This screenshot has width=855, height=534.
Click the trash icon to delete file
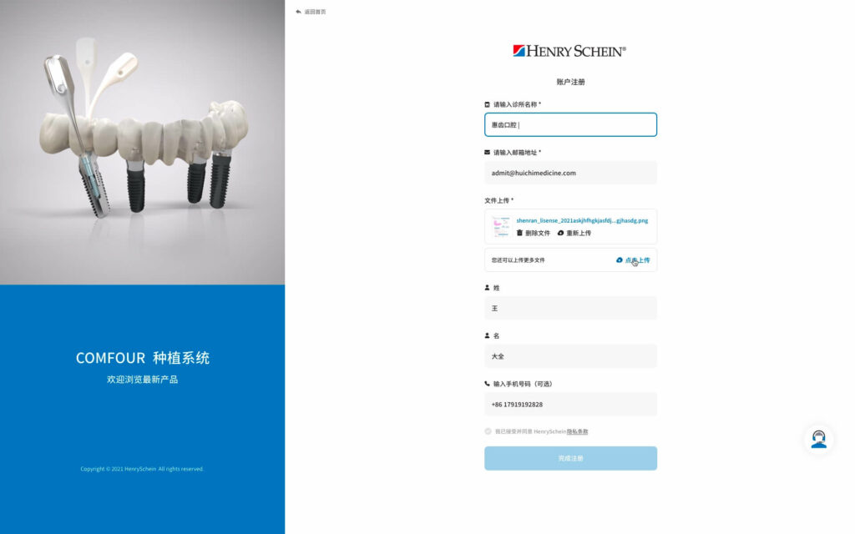(519, 233)
